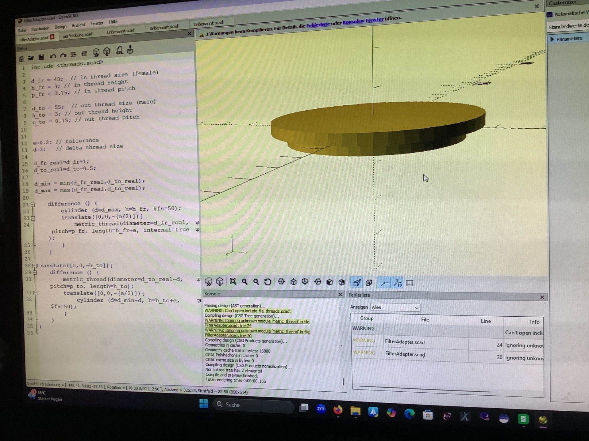
Task: Export the model as STL
Action: point(119,51)
